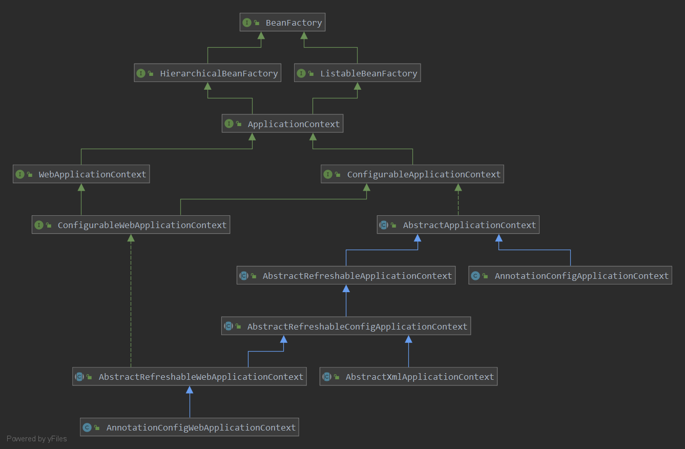Click the interface icon of ListableBeanFactory node
This screenshot has height=449, width=685.
[x=301, y=73]
